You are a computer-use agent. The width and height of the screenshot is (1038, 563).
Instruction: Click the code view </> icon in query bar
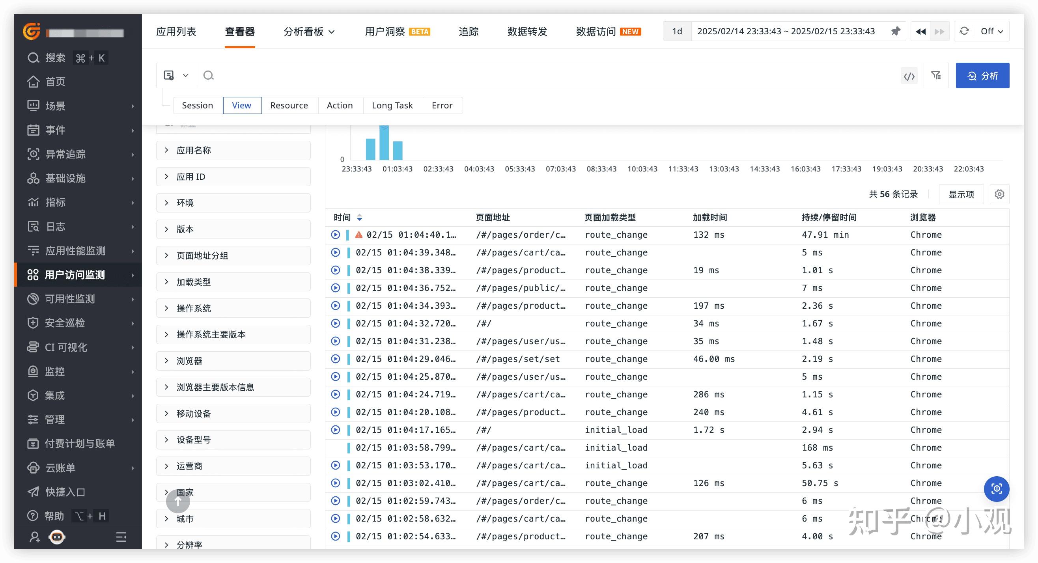pyautogui.click(x=909, y=75)
